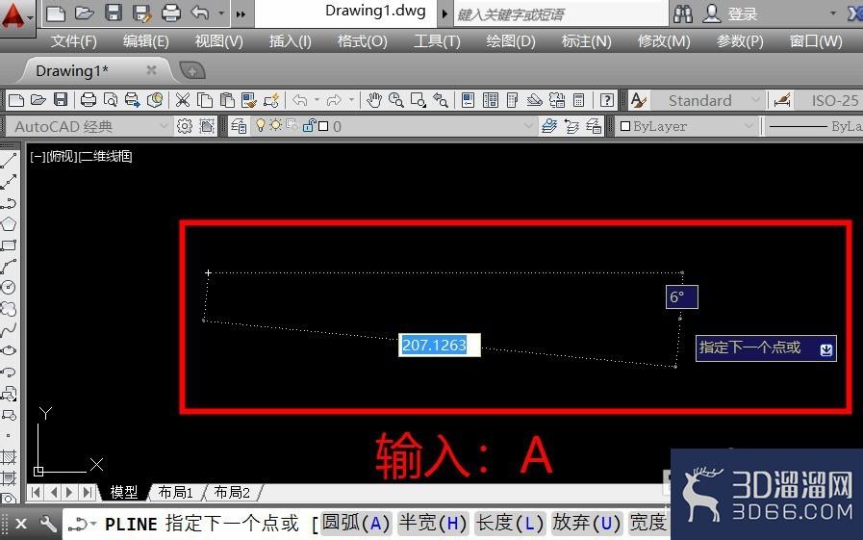This screenshot has height=540, width=863.
Task: Click the Workspace settings gear icon
Action: coord(185,126)
